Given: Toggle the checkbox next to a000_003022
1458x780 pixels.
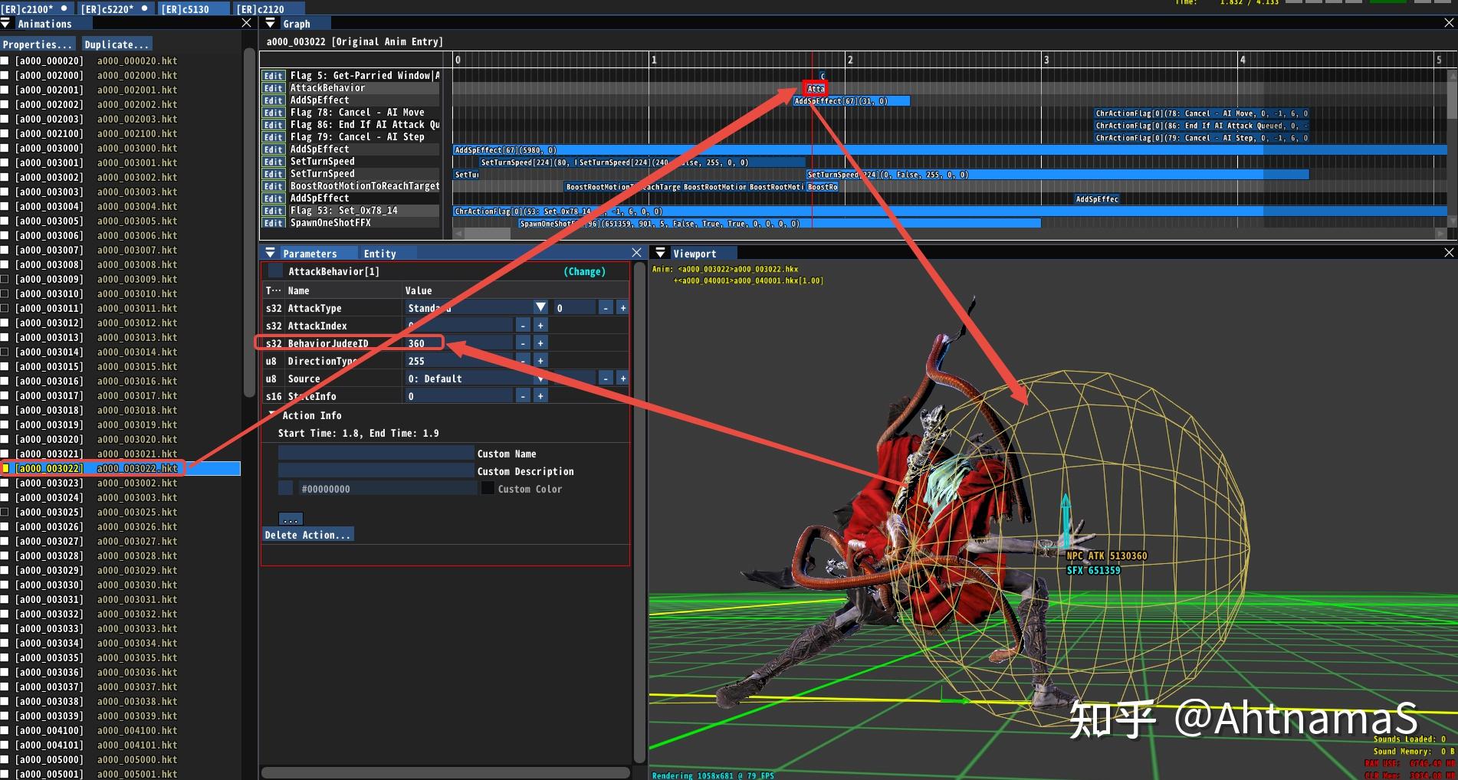Looking at the screenshot, I should [7, 467].
